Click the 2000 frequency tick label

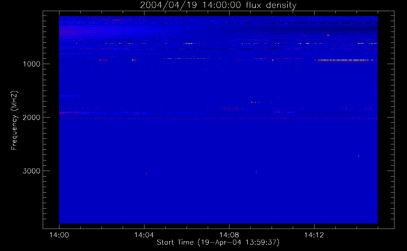point(31,117)
